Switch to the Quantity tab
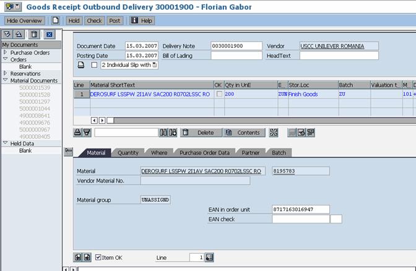The height and width of the screenshot is (271, 416). pyautogui.click(x=128, y=153)
